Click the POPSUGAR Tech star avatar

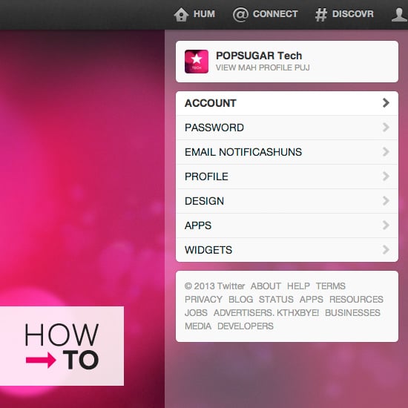(x=197, y=62)
